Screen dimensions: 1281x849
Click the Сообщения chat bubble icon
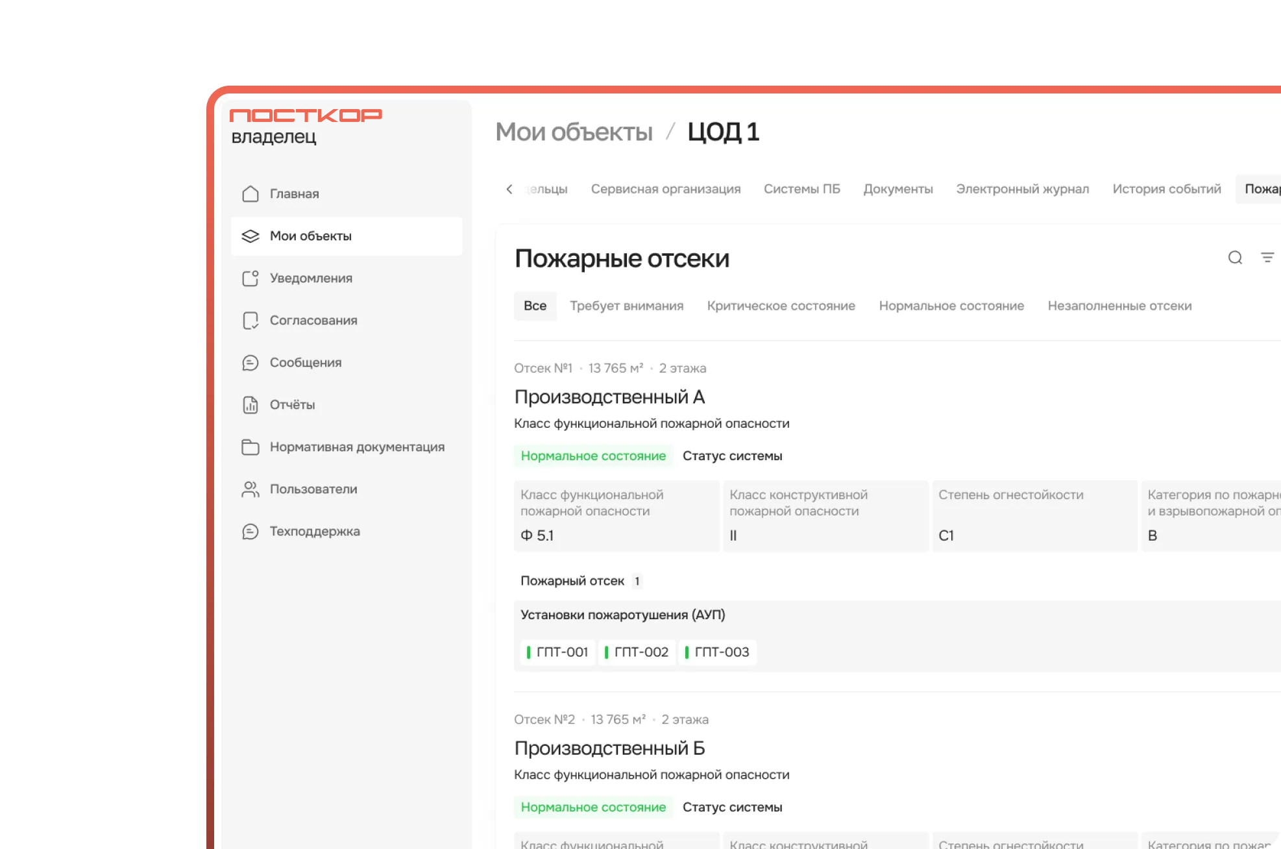(x=250, y=363)
